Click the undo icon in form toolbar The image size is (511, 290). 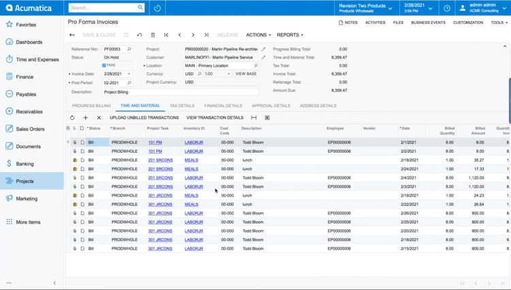[140, 35]
